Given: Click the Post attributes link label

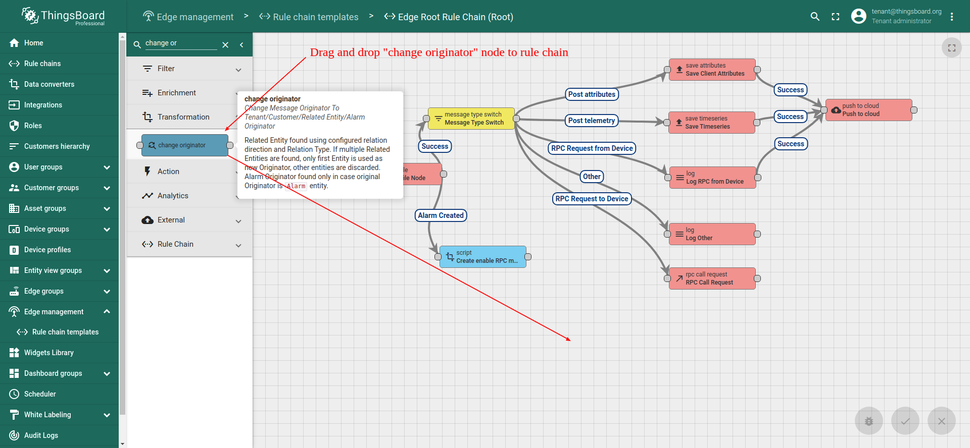Looking at the screenshot, I should (592, 94).
